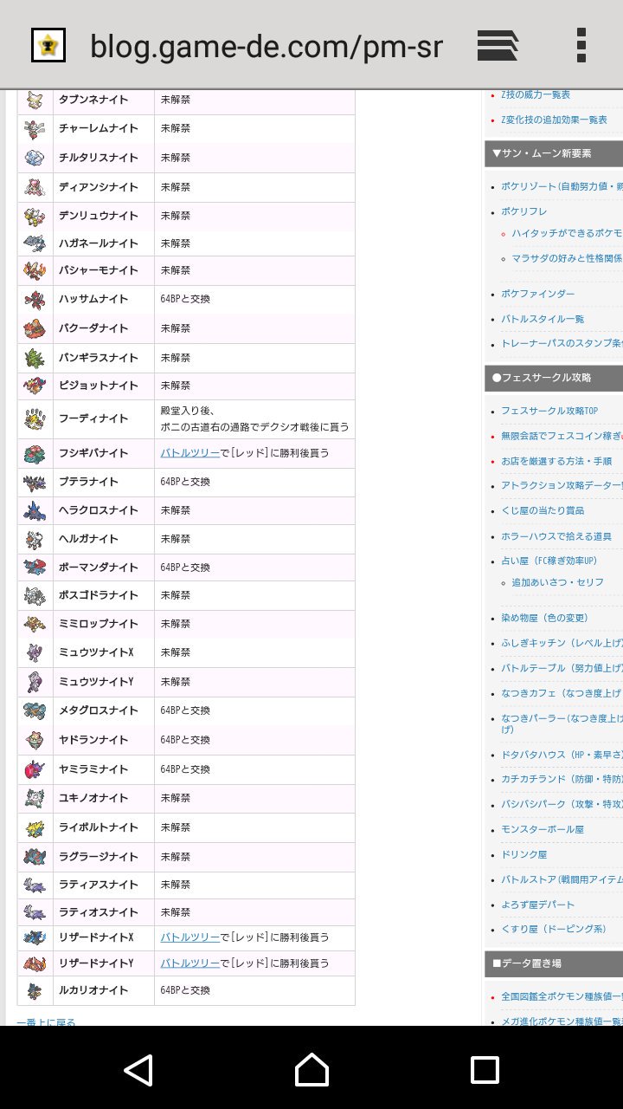Tap the sprite icon beside バンギラスナイト

(x=35, y=358)
